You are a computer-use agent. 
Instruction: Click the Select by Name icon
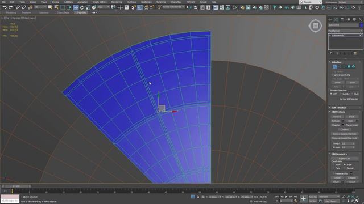pyautogui.click(x=56, y=7)
